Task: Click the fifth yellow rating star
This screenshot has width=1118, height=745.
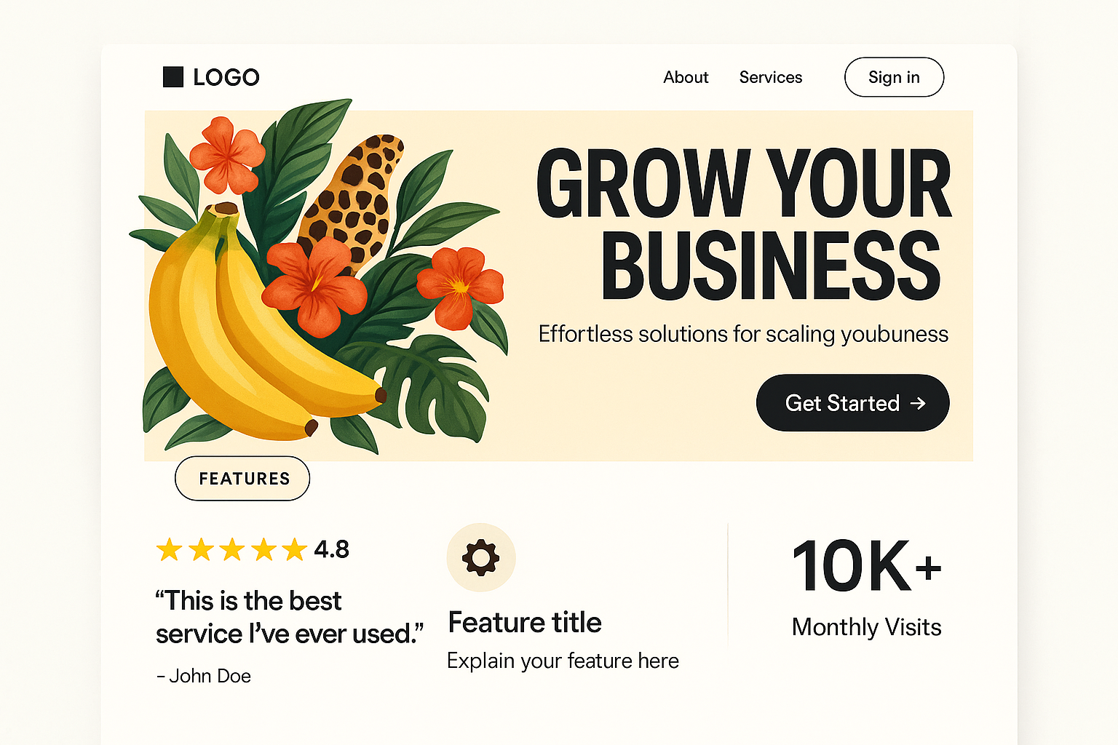Action: click(x=295, y=549)
